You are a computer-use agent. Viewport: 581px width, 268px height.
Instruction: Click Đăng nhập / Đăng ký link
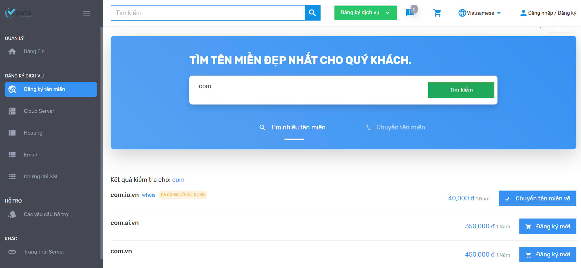coord(552,13)
